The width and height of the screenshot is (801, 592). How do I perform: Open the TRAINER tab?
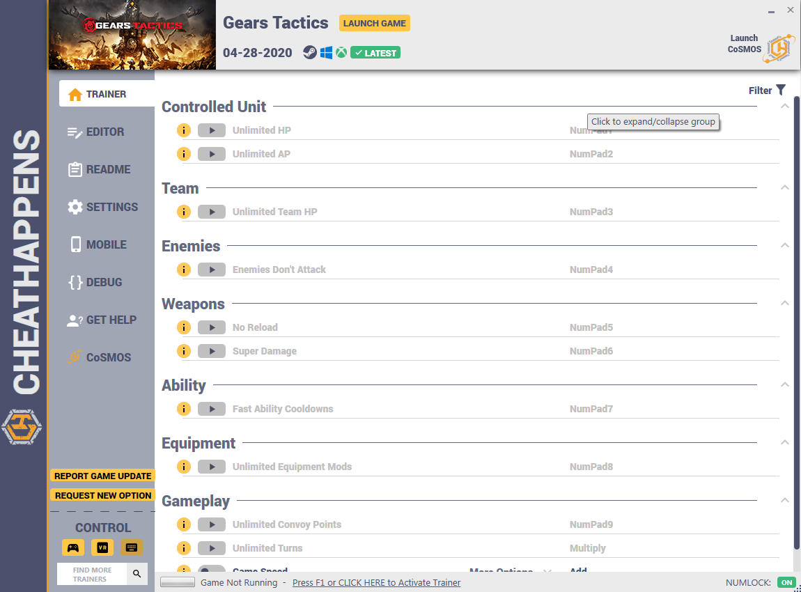coord(107,93)
